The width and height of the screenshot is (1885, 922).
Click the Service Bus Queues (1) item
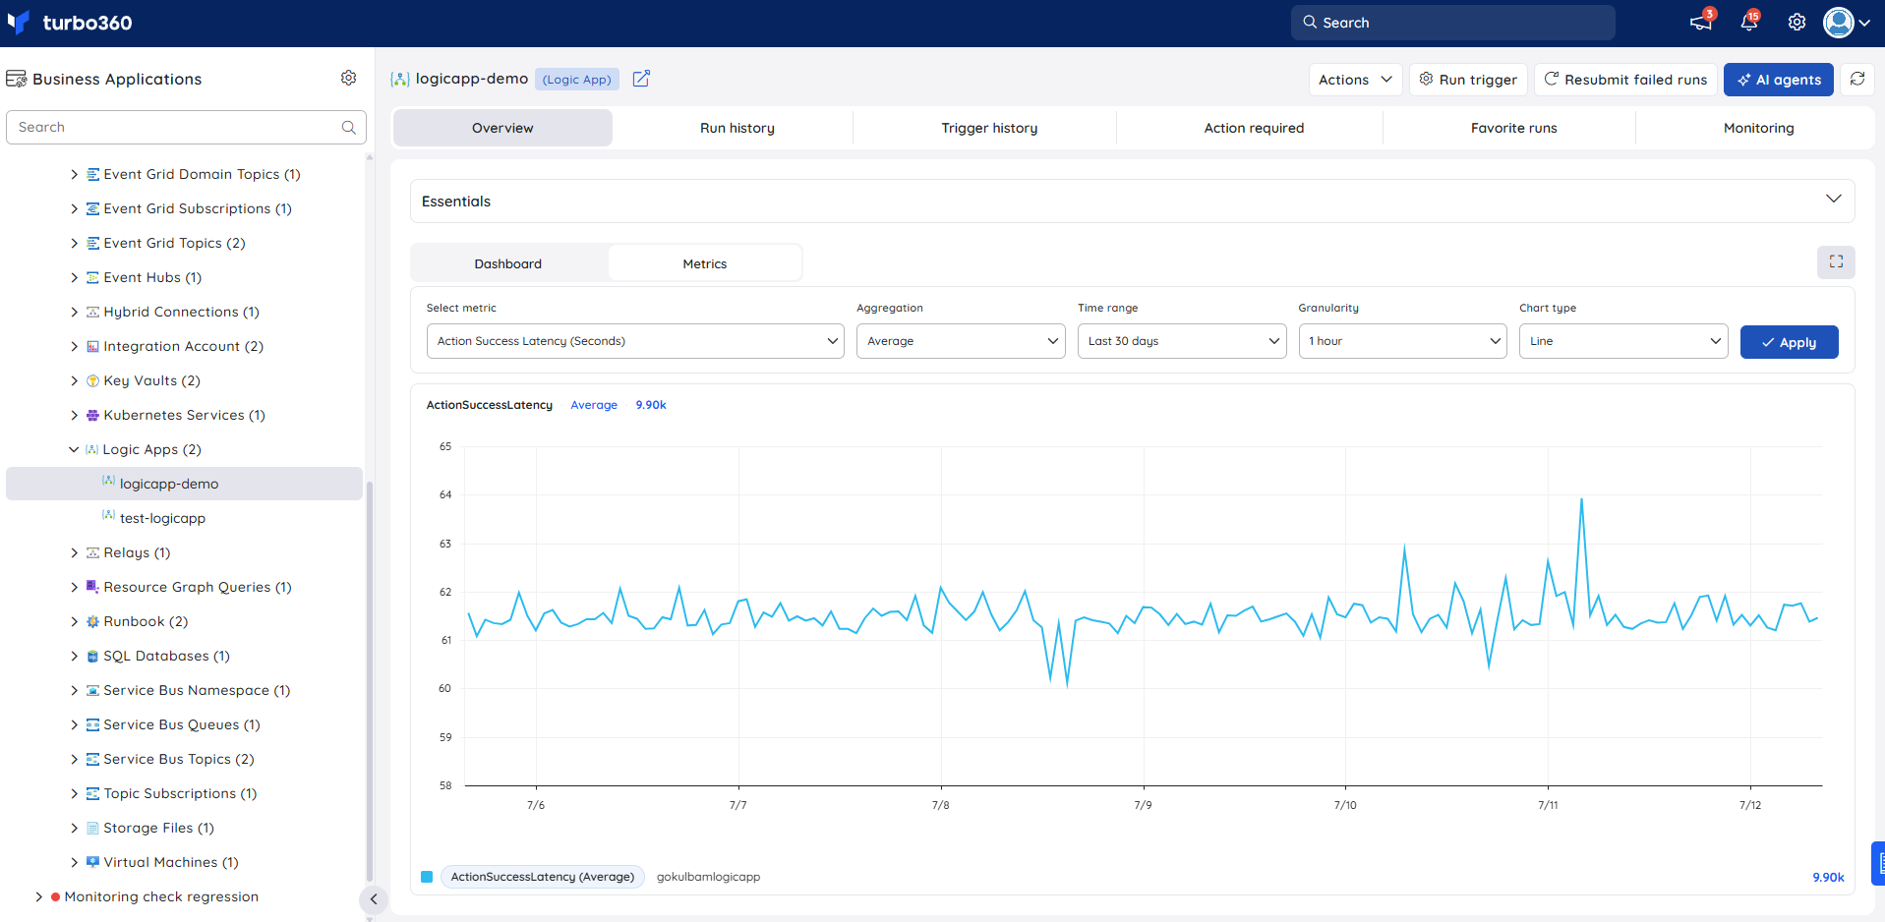click(x=182, y=724)
